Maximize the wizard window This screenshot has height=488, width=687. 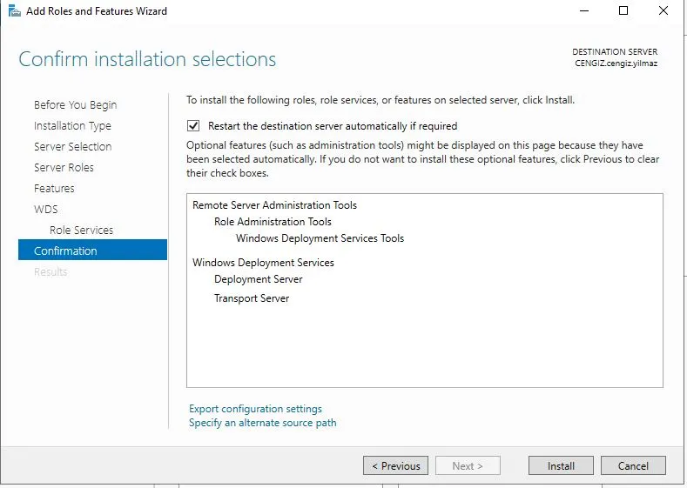coord(623,11)
